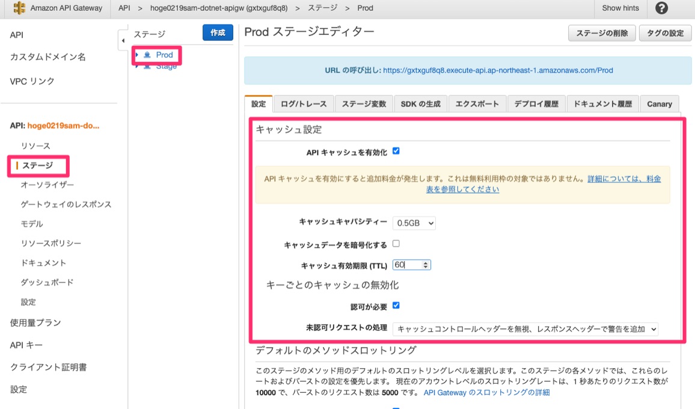Collapse the sidebar with the arrow handle
Image resolution: width=695 pixels, height=409 pixels.
[x=123, y=40]
